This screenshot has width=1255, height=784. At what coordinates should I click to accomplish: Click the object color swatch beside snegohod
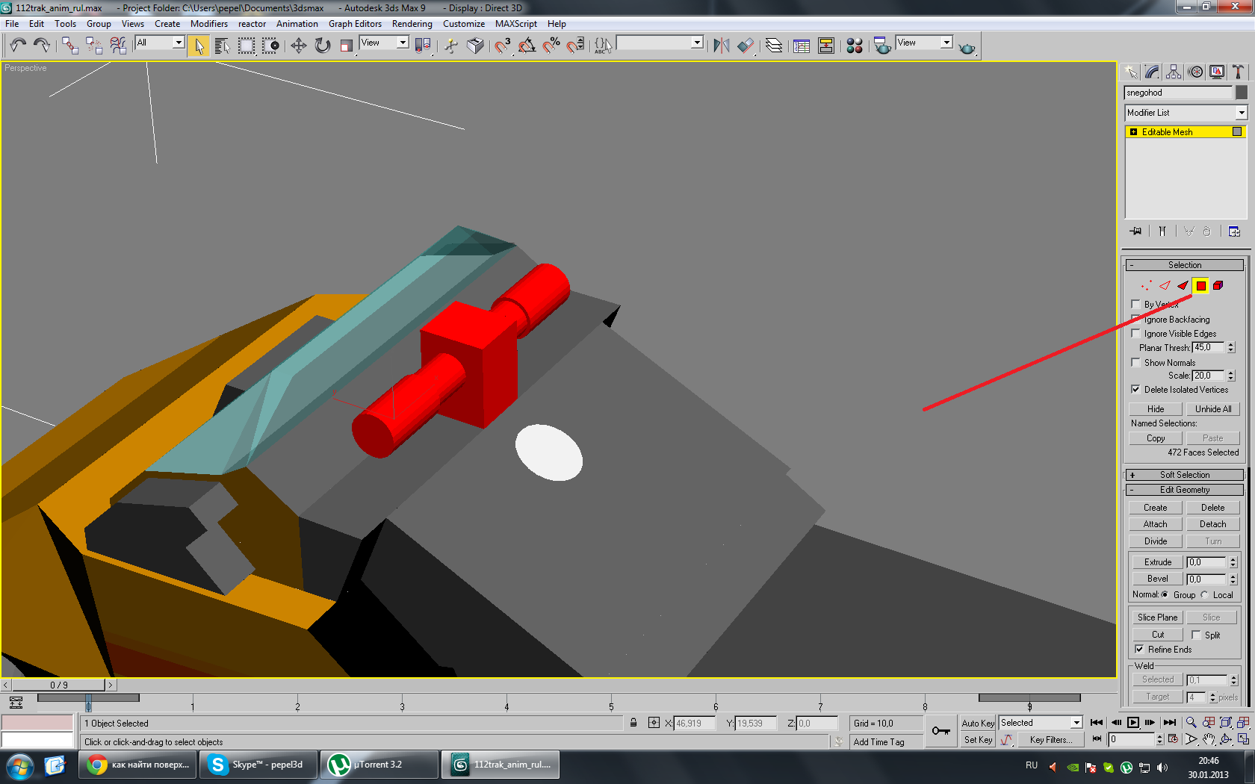pos(1241,93)
